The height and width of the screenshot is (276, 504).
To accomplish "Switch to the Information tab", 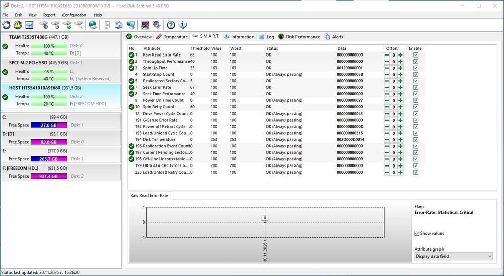I will pos(239,37).
